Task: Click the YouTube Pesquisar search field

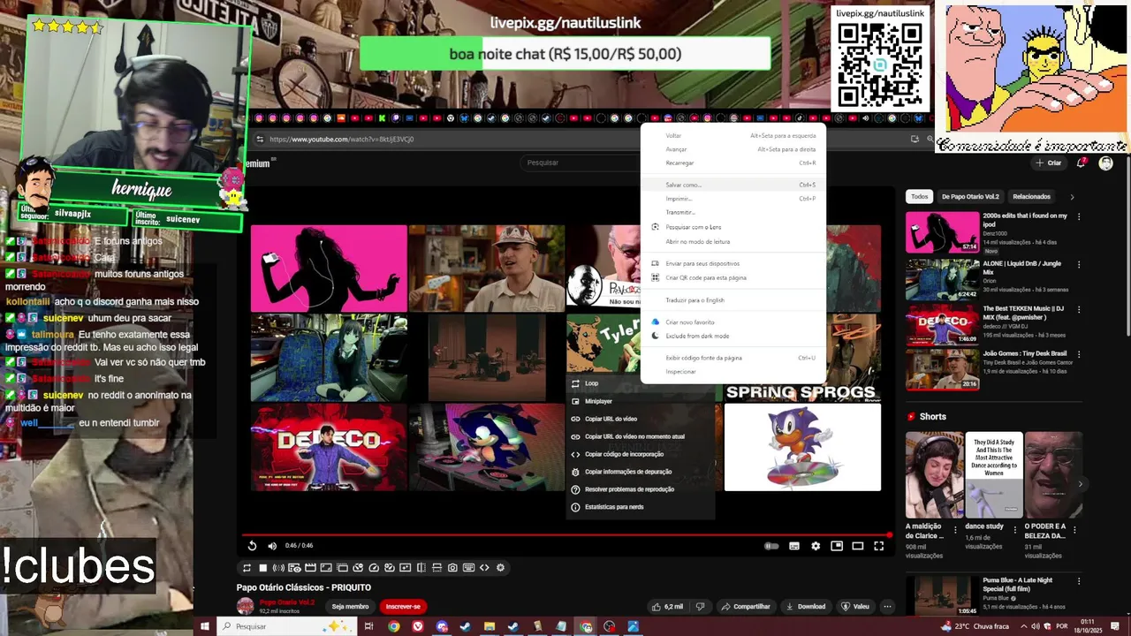Action: (x=579, y=163)
